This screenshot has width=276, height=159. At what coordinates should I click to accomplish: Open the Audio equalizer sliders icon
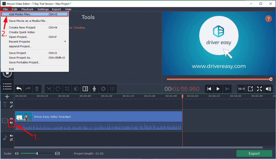(x=112, y=89)
